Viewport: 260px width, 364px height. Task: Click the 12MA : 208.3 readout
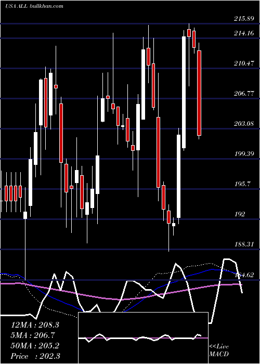[x=35, y=325]
